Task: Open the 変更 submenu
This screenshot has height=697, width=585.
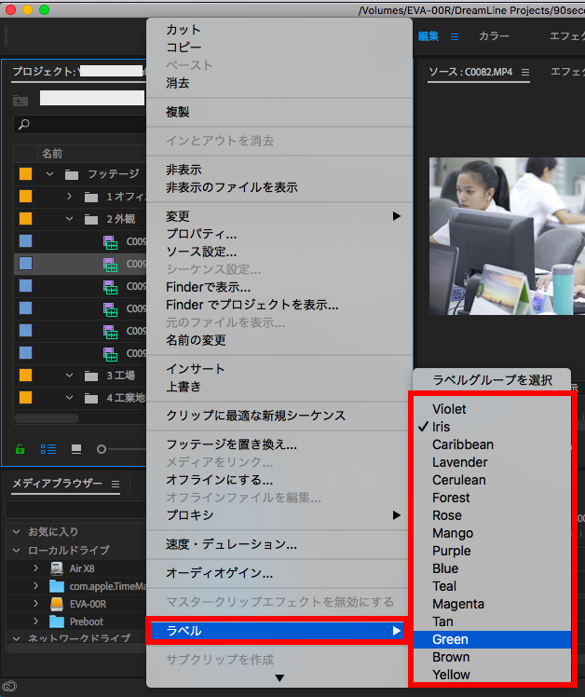Action: click(x=279, y=216)
